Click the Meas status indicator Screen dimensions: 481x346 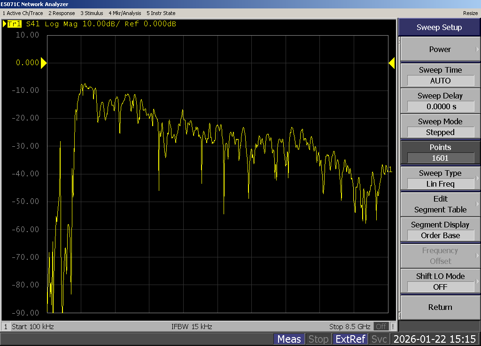click(x=289, y=339)
